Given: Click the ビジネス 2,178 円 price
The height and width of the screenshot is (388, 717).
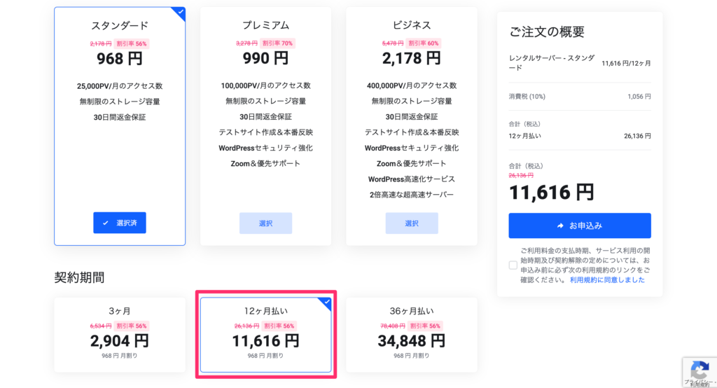Looking at the screenshot, I should tap(412, 58).
